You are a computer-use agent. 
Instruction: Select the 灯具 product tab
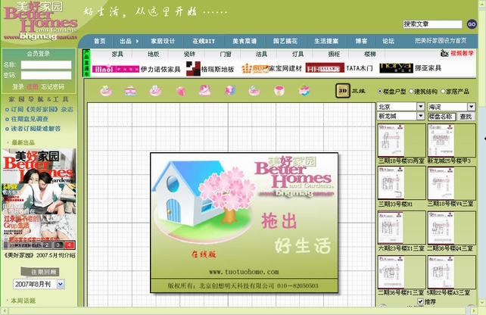click(x=298, y=54)
